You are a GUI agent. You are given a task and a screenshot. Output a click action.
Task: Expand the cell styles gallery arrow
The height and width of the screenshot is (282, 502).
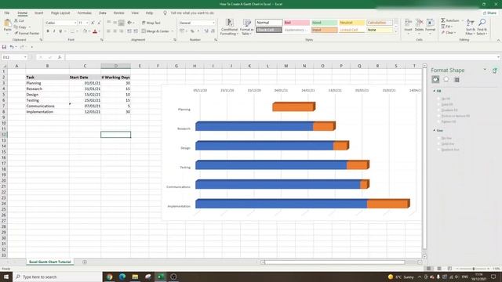pyautogui.click(x=396, y=31)
